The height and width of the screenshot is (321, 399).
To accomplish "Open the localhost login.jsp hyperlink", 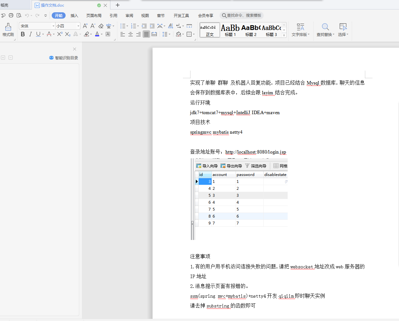I will pos(255,152).
